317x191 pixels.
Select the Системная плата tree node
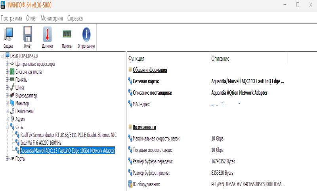[29, 72]
